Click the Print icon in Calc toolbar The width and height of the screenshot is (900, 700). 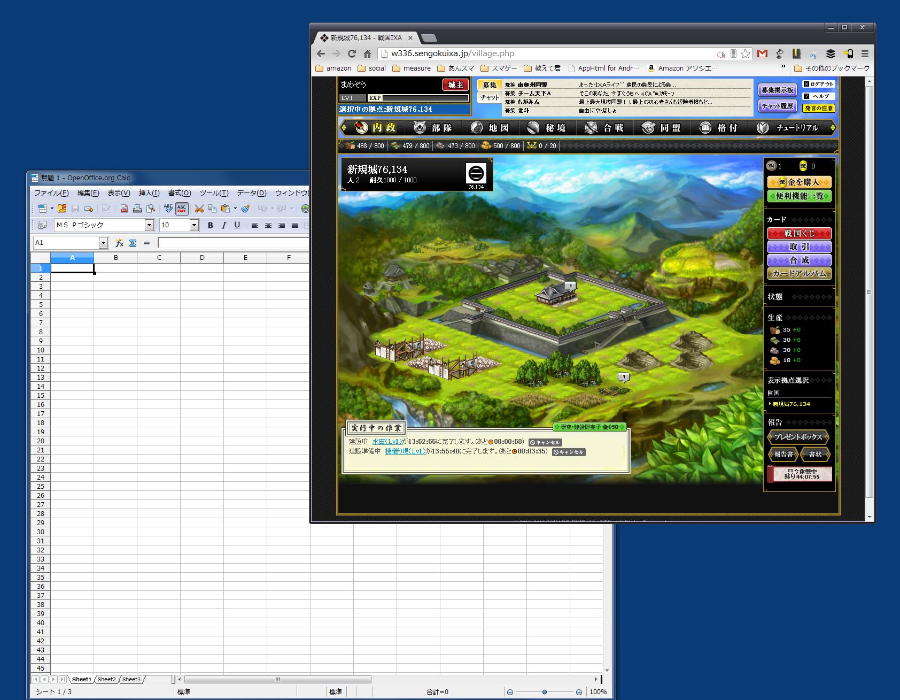point(137,209)
